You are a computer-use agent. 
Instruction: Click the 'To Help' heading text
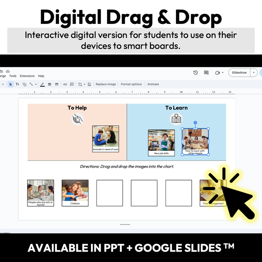[77, 108]
